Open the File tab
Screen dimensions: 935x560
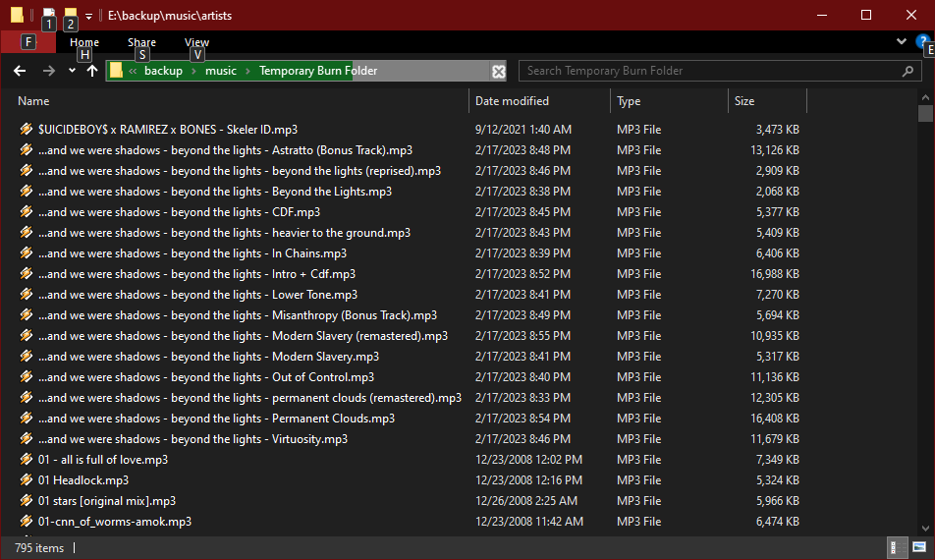click(28, 41)
